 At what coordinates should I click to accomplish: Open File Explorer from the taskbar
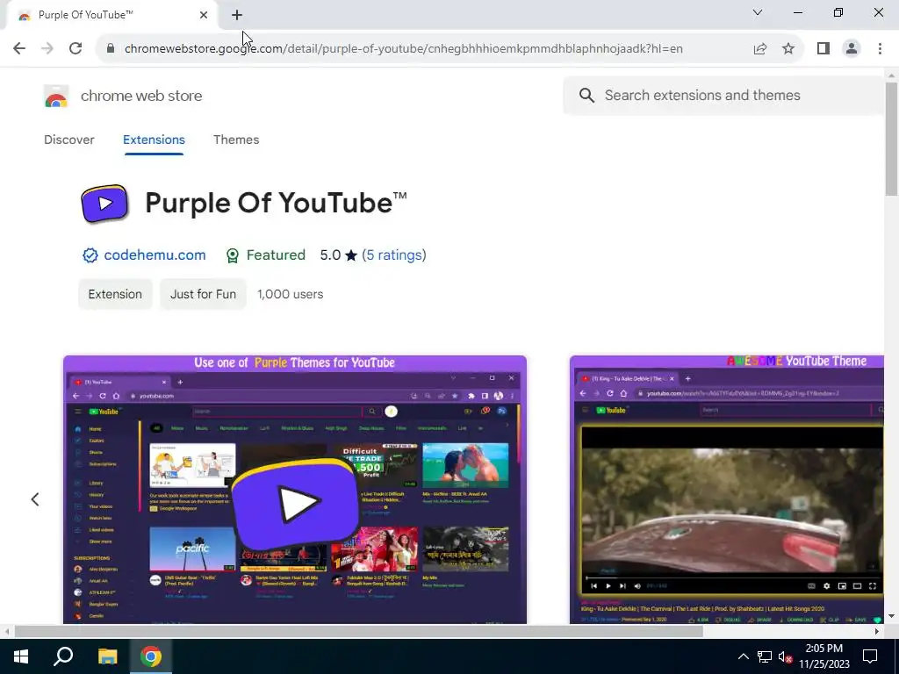107,656
